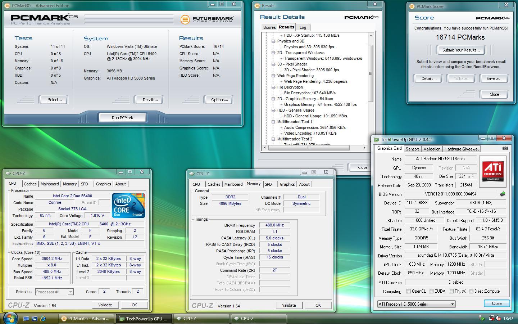
Task: Click OK in the Memory CPU-Z window
Action: [x=318, y=305]
